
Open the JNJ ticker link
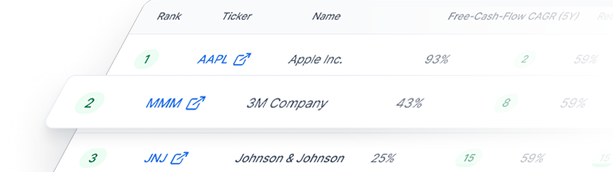155,158
